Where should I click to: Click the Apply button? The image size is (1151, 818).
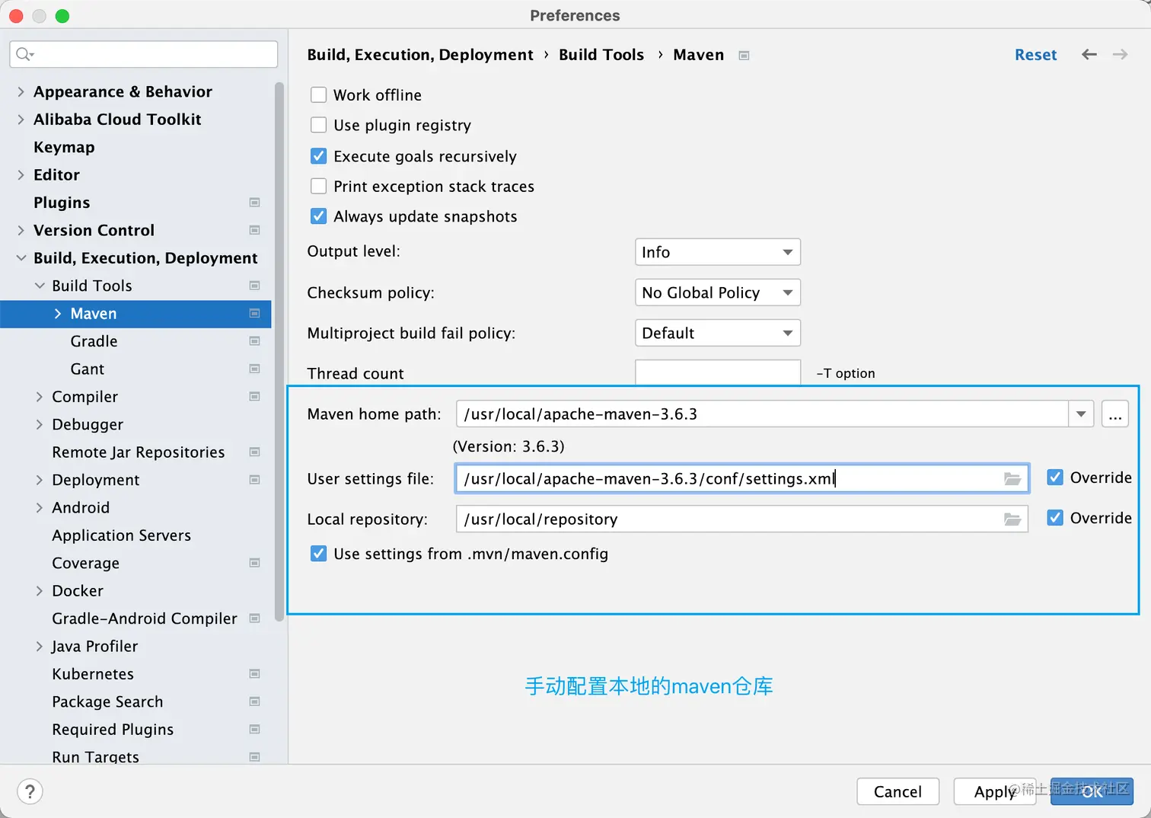994,792
